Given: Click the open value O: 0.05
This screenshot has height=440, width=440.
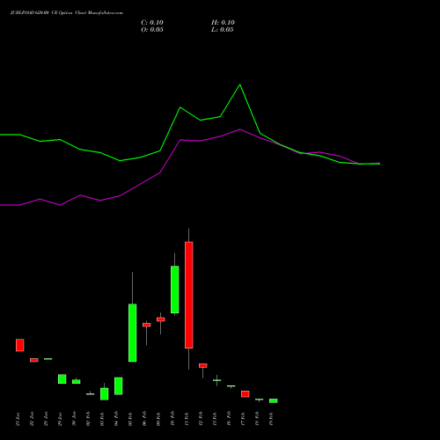Looking at the screenshot, I should (152, 30).
